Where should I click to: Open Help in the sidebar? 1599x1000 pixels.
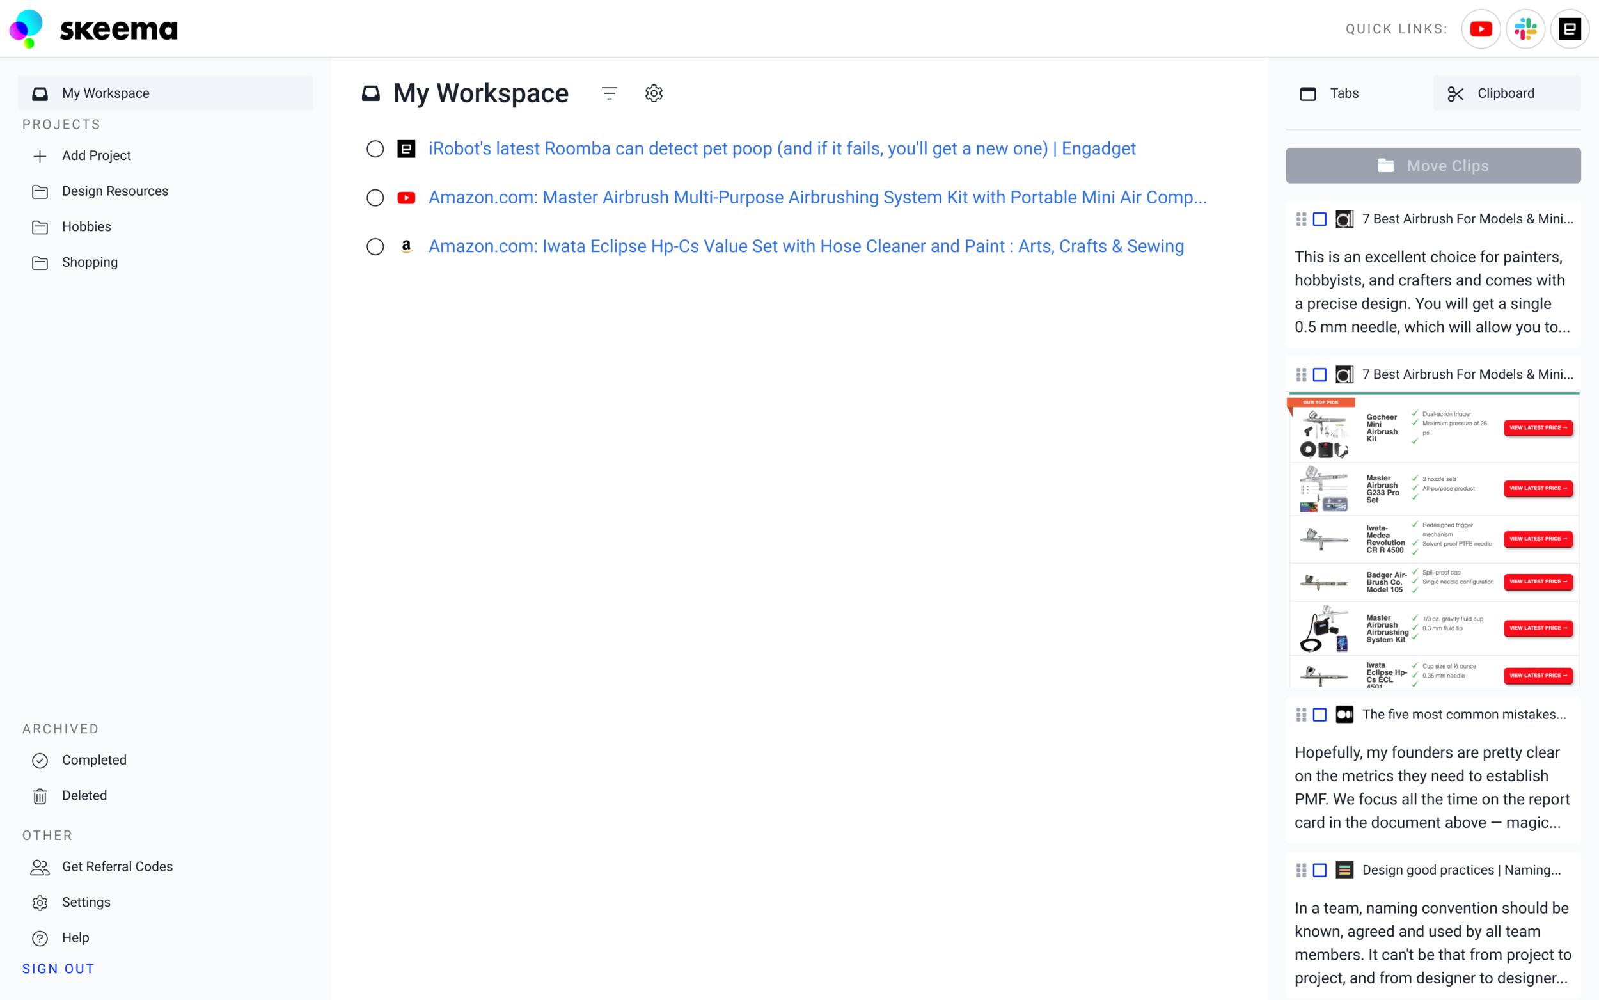tap(165, 938)
